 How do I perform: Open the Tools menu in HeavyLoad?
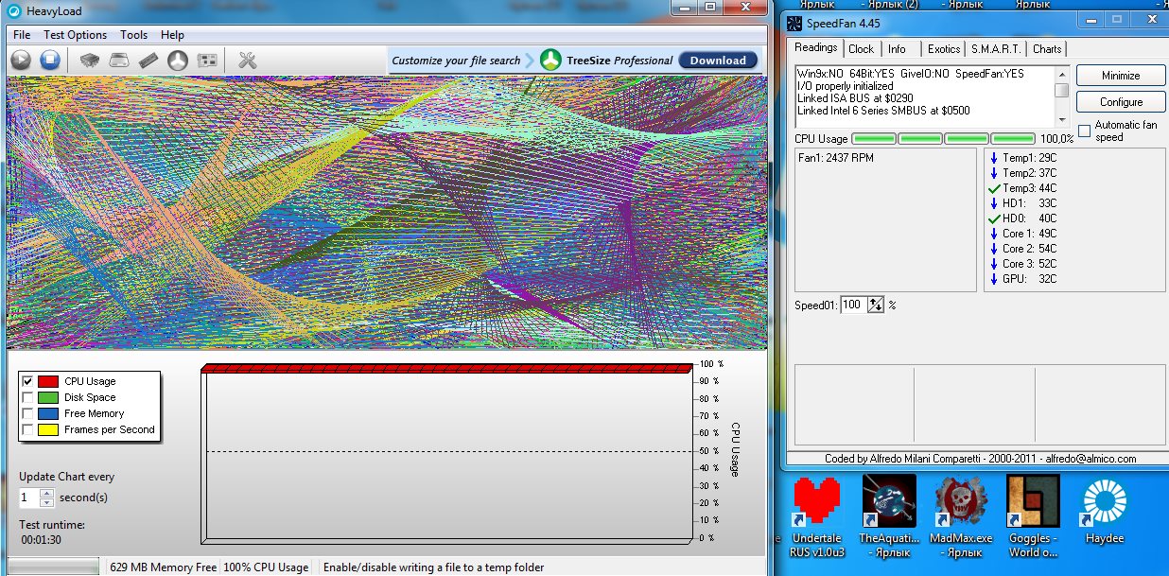click(x=133, y=35)
